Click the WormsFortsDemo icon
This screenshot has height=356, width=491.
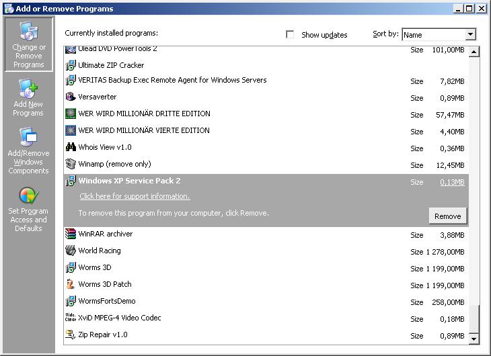click(x=71, y=301)
